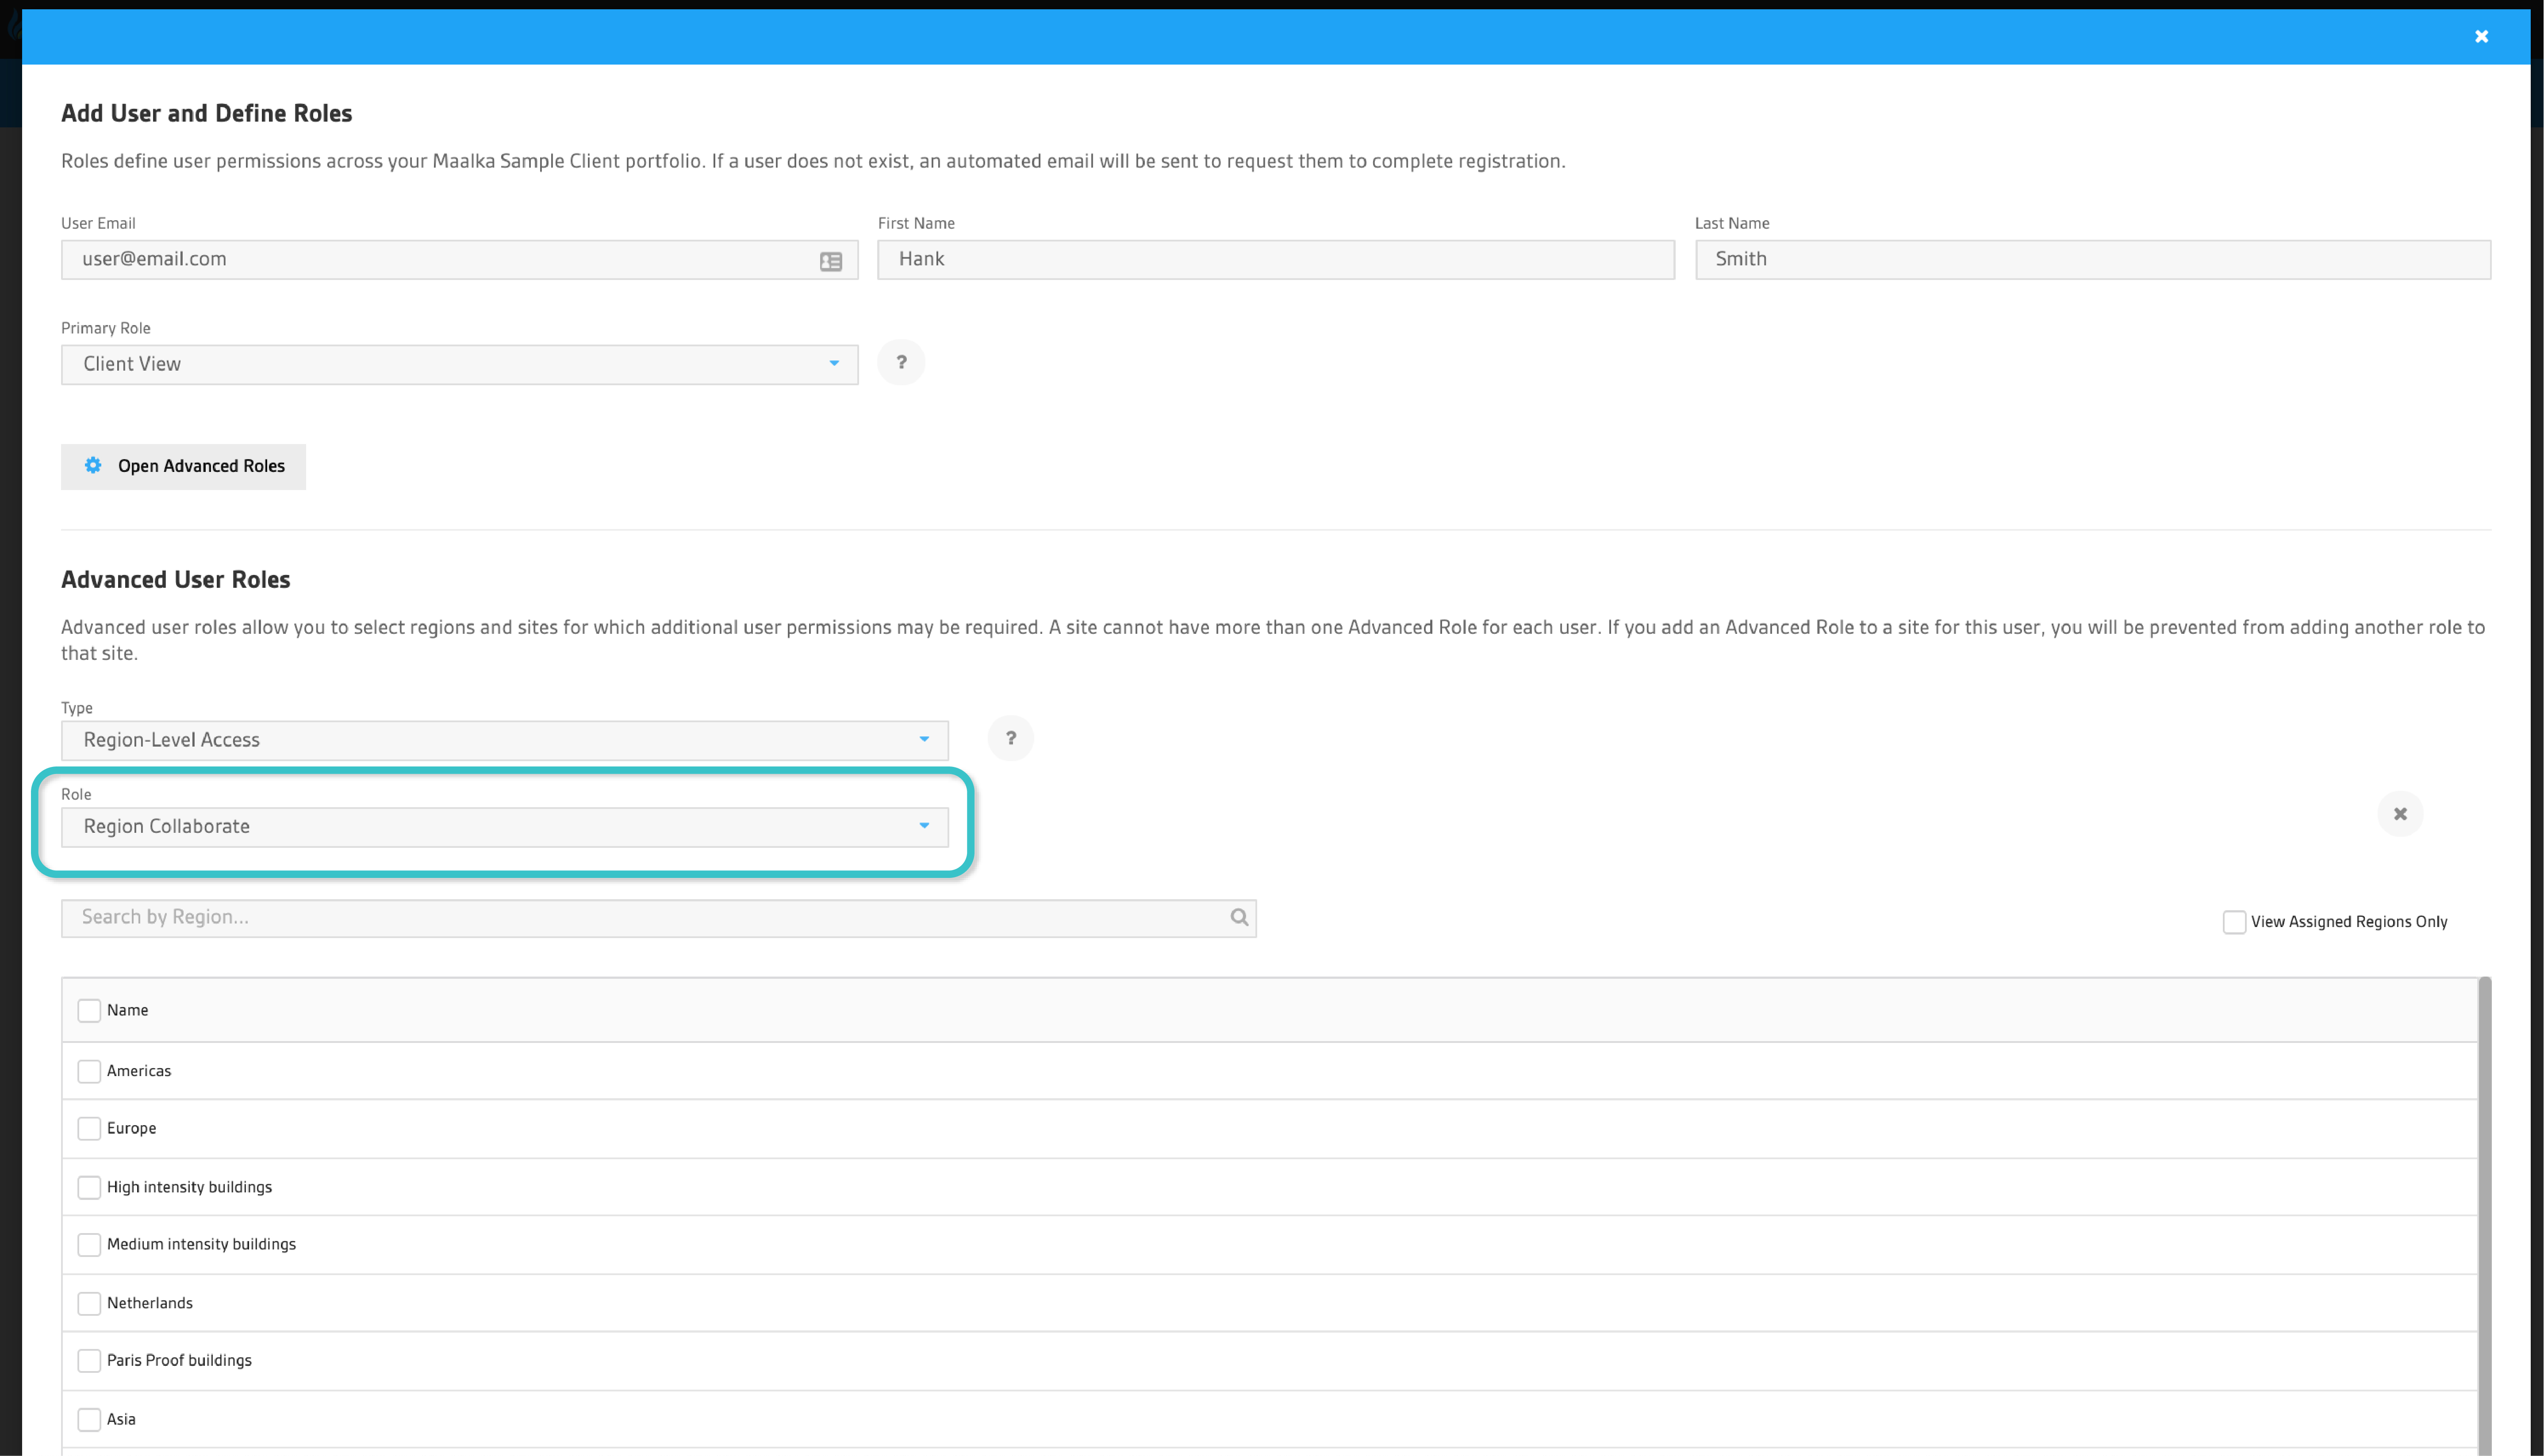Click the Name column header text
The width and height of the screenshot is (2544, 1456).
tap(127, 1010)
